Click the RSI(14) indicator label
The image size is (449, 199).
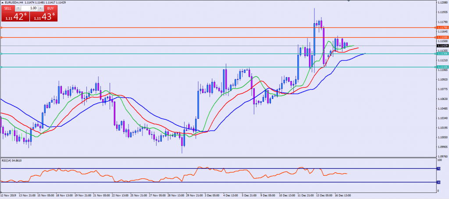tap(12, 161)
